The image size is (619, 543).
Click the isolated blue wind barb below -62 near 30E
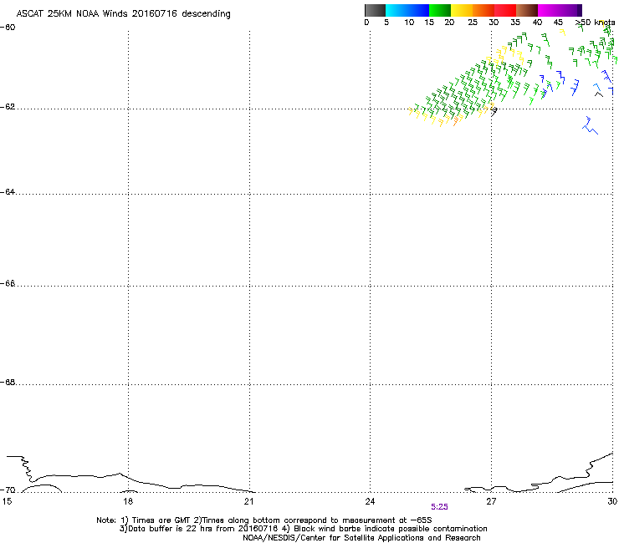pyautogui.click(x=590, y=125)
